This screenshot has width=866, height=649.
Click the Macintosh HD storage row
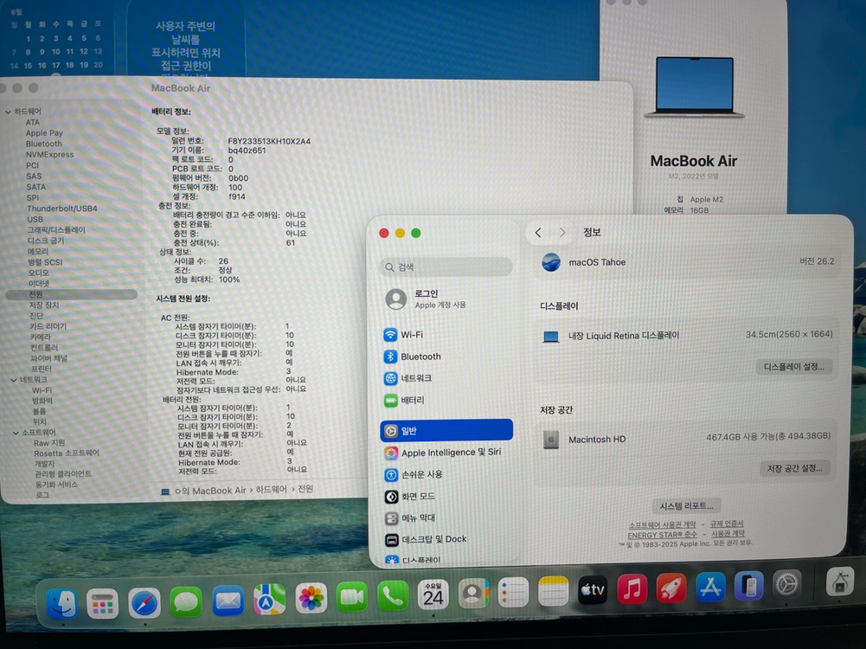point(686,439)
